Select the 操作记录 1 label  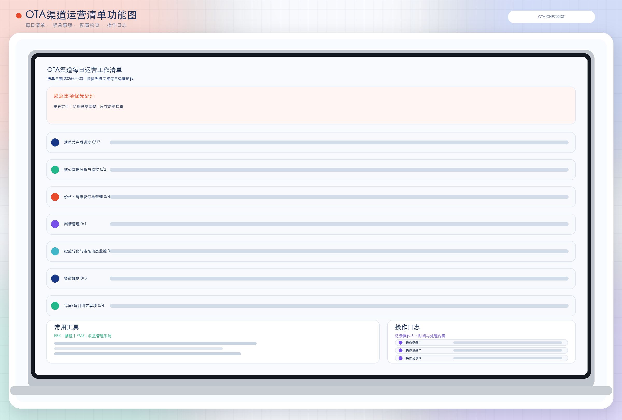(413, 343)
